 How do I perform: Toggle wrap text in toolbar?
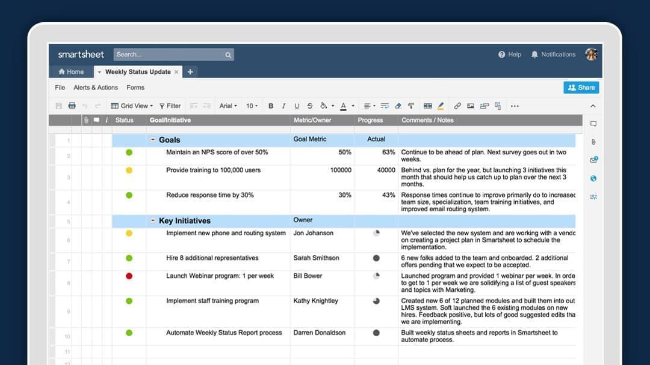[x=385, y=106]
